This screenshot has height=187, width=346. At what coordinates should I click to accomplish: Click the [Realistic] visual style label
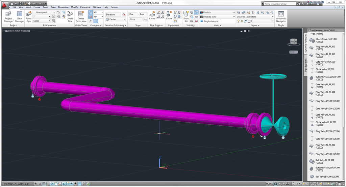[x=25, y=31]
